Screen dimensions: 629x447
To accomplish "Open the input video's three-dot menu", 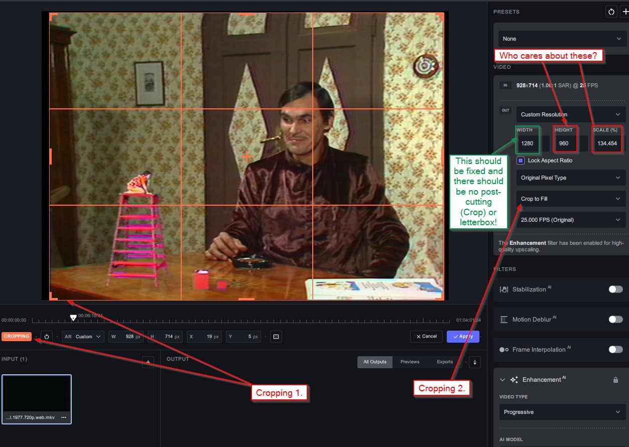I will click(x=64, y=417).
